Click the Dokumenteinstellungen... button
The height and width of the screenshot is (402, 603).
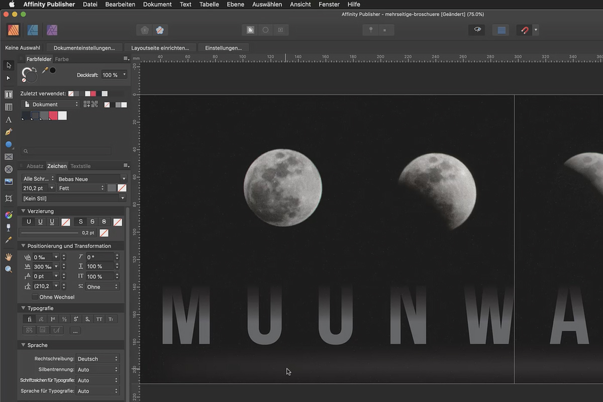pos(84,48)
